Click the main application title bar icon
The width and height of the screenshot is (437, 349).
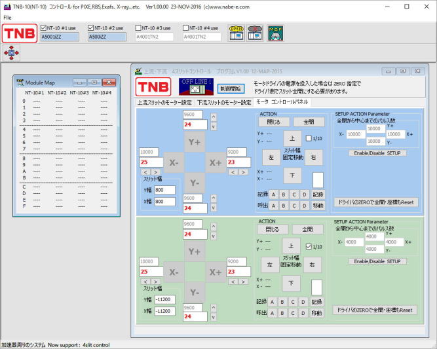pos(7,7)
